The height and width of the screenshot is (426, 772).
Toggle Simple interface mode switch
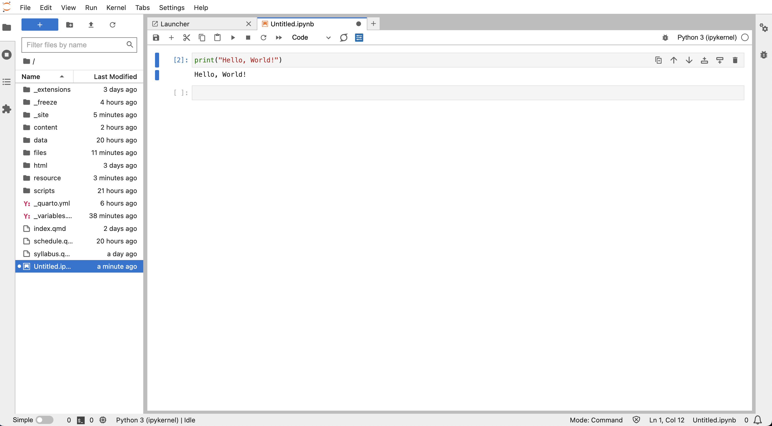tap(44, 420)
